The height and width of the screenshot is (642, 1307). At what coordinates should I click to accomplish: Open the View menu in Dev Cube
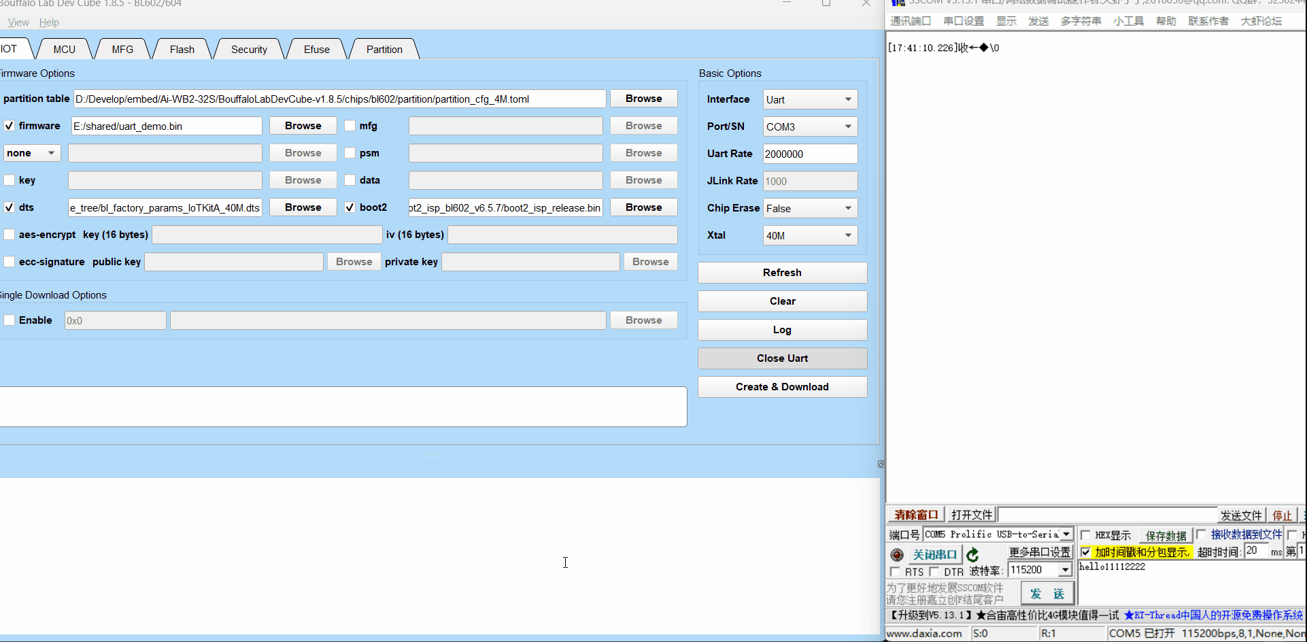tap(18, 22)
